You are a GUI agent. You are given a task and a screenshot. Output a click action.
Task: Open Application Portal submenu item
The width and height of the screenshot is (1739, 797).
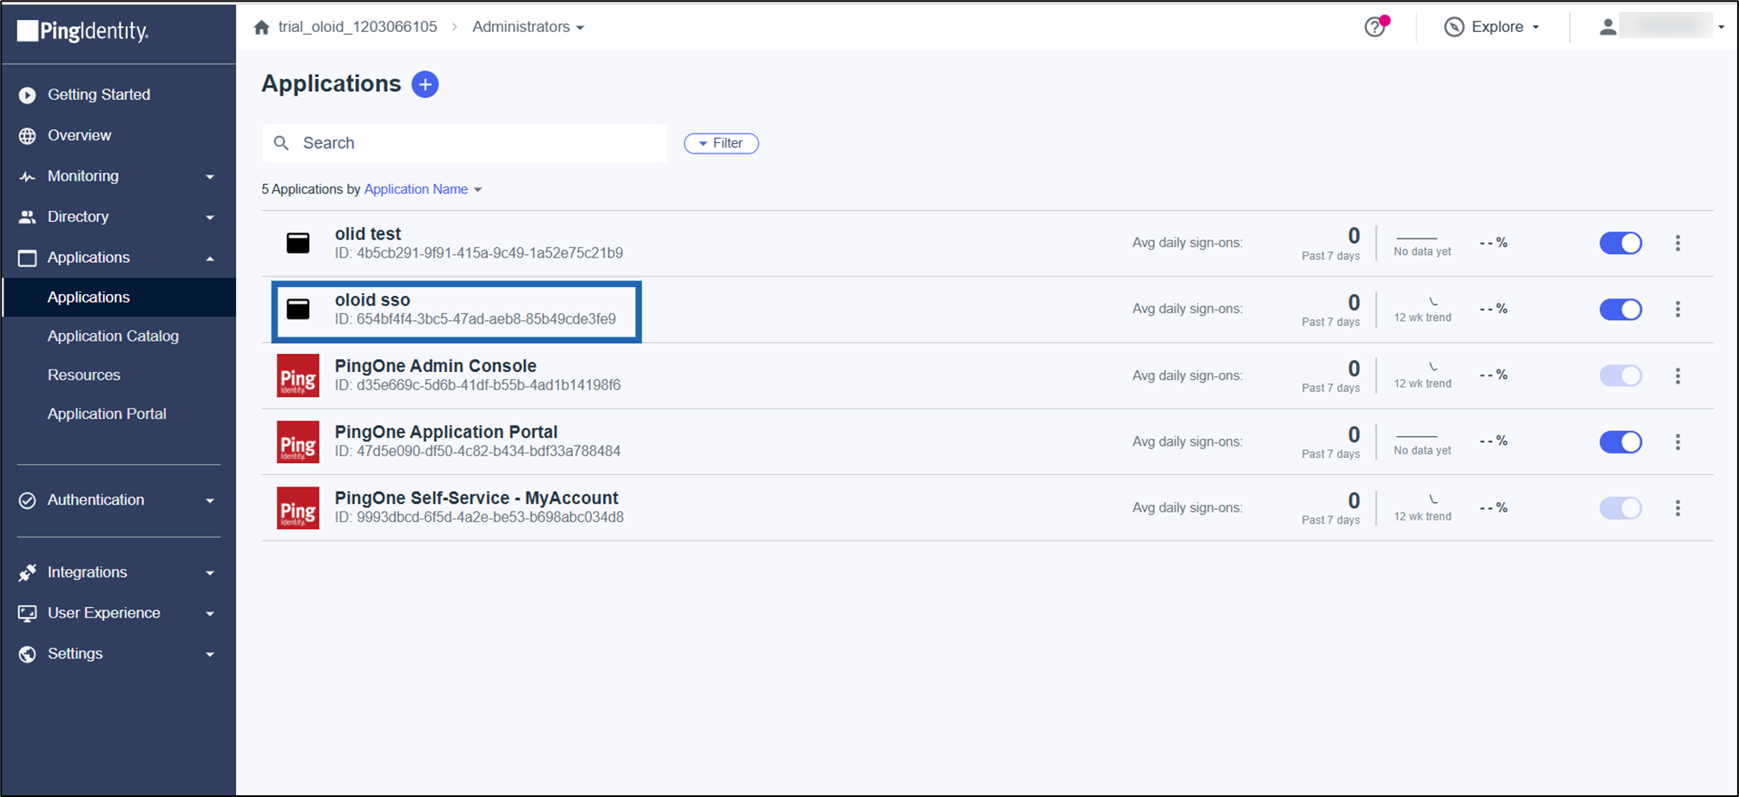pyautogui.click(x=107, y=414)
